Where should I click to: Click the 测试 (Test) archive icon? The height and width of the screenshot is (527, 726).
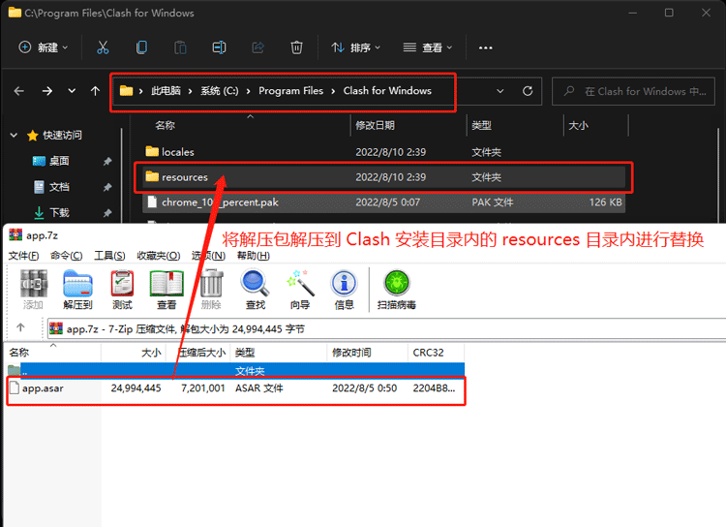(x=122, y=289)
